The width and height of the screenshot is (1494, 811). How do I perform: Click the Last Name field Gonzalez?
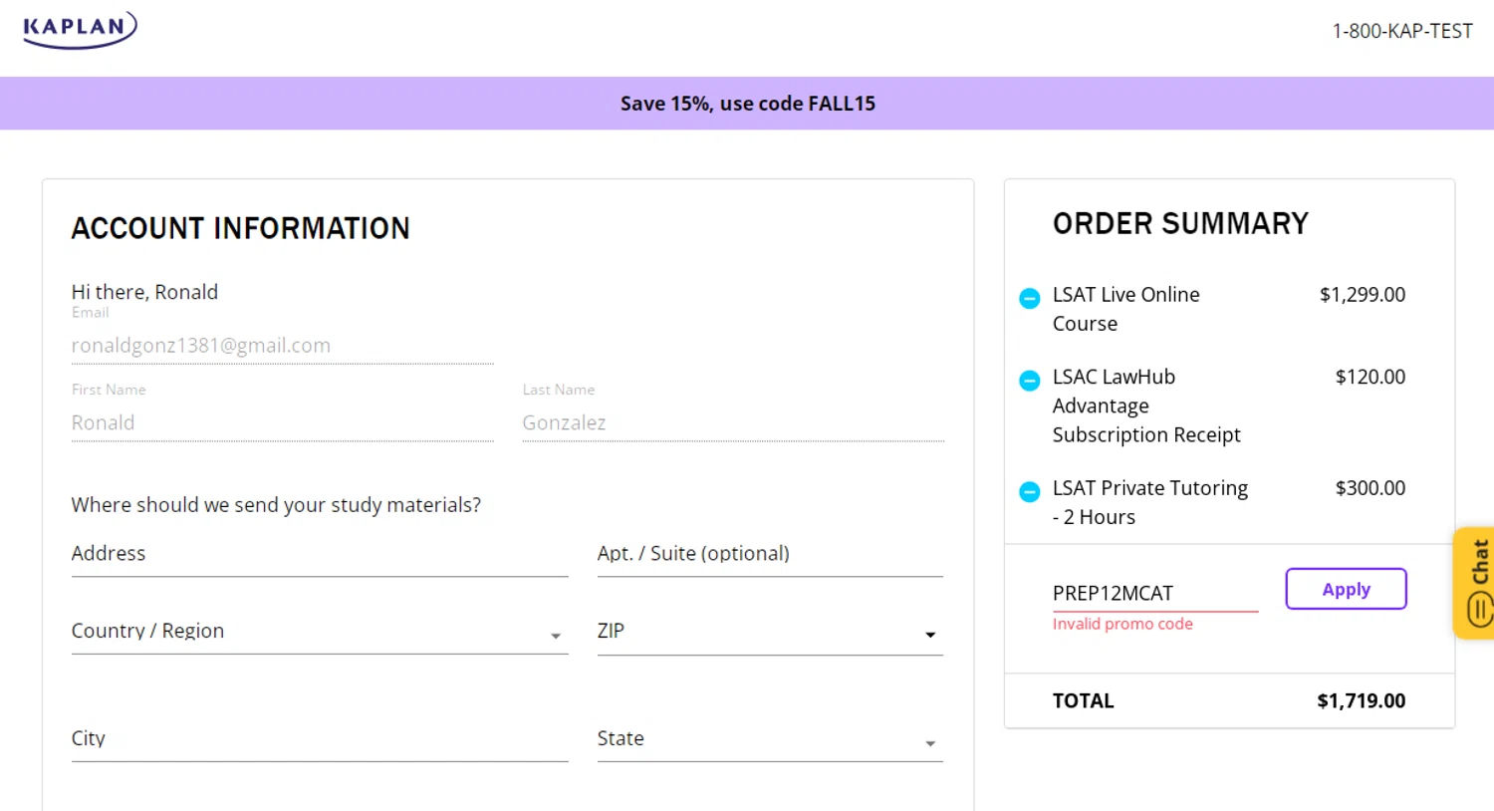[x=733, y=422]
